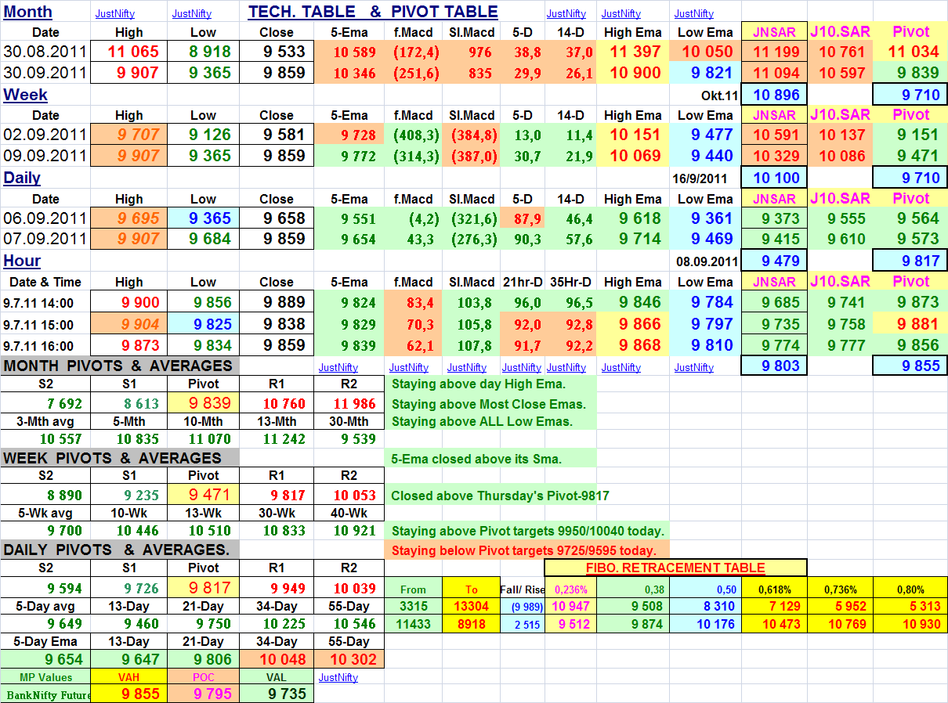
Task: Select the weekly date '02.09.2011'
Action: [x=45, y=135]
